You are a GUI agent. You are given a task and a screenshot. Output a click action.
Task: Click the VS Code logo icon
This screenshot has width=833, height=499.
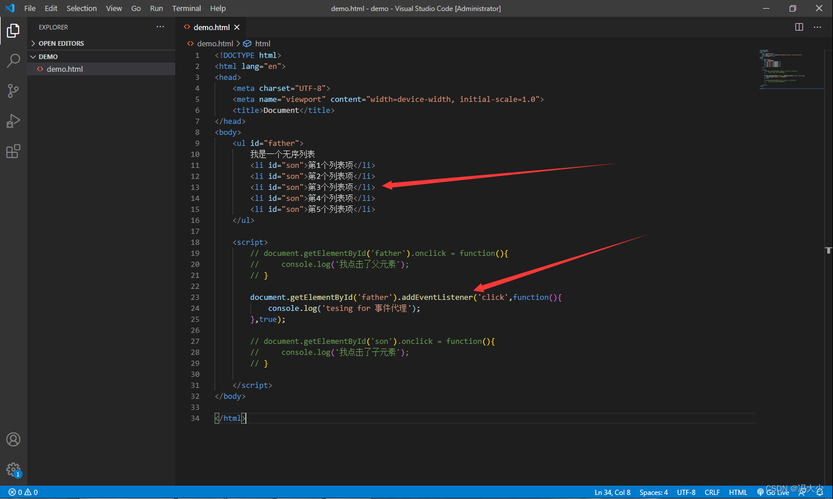pos(10,8)
